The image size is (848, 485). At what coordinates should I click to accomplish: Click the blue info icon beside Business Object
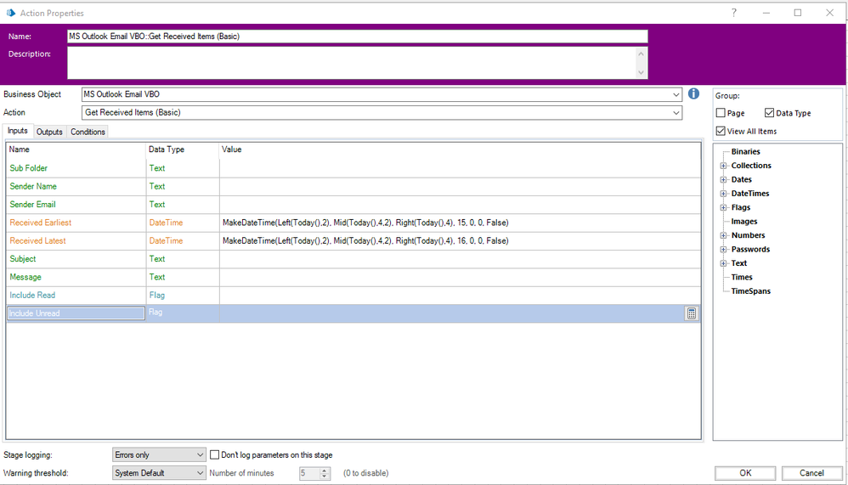pos(693,94)
